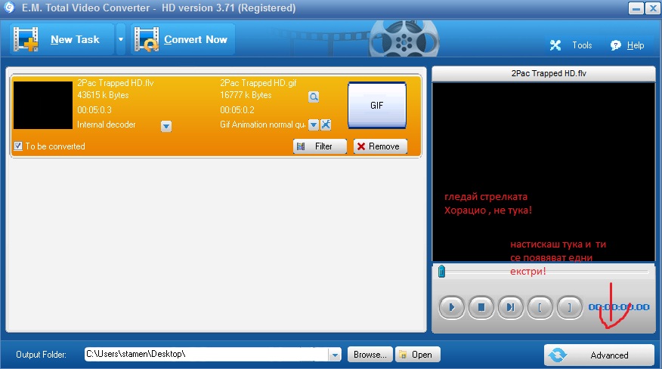
Task: Open the Help menu
Action: coord(635,45)
